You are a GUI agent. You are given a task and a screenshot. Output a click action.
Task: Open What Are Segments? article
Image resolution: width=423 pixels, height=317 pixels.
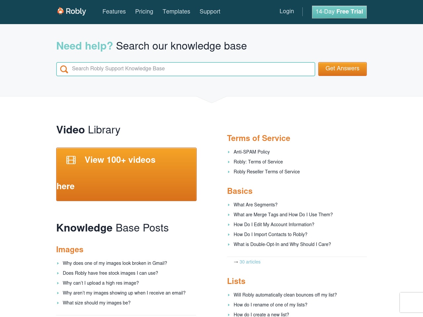click(255, 205)
